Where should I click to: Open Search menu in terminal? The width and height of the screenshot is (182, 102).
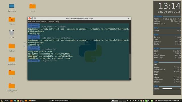point(44,22)
